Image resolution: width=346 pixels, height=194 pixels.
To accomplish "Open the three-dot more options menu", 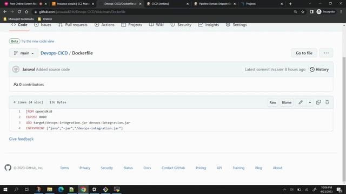I will (x=326, y=53).
